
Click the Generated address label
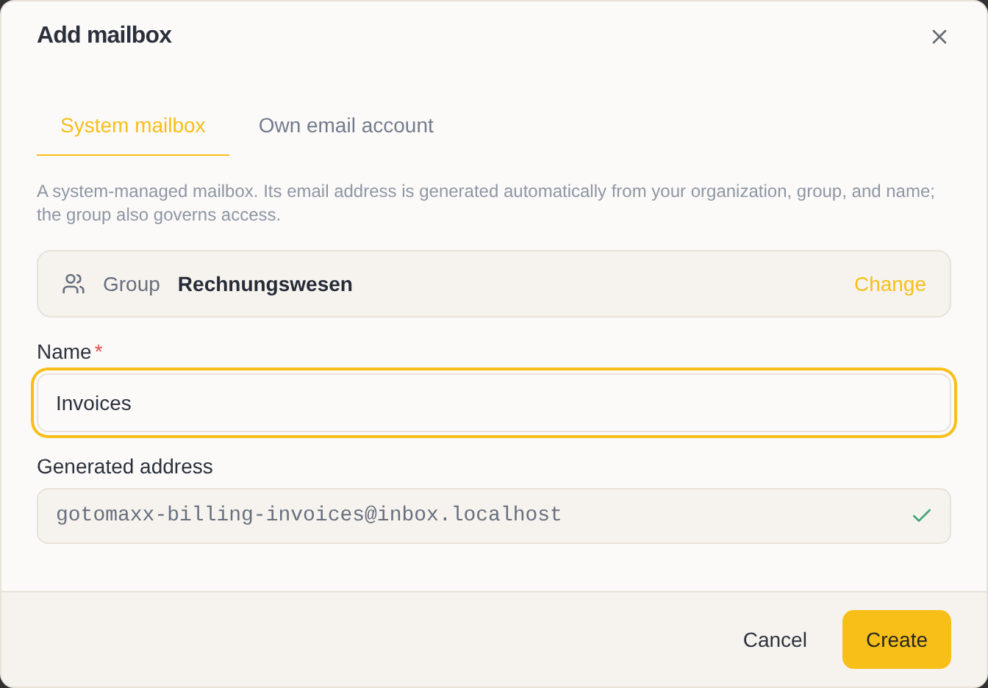[x=125, y=467]
